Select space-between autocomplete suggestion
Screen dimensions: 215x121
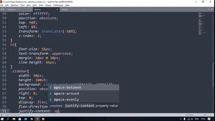point(84,87)
